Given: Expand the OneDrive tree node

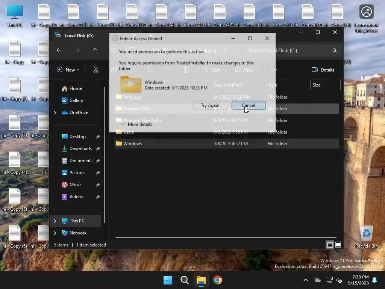Looking at the screenshot, I should 55,113.
